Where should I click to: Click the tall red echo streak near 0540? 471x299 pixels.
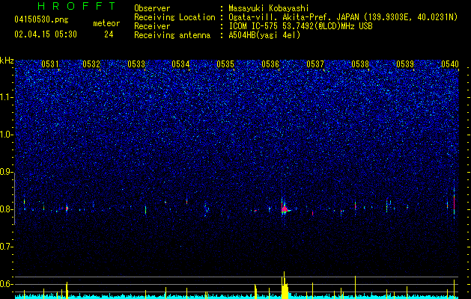tap(454, 202)
